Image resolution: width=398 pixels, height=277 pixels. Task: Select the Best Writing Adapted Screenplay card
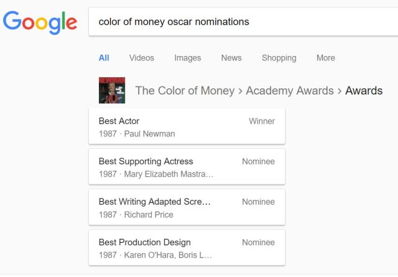(187, 208)
